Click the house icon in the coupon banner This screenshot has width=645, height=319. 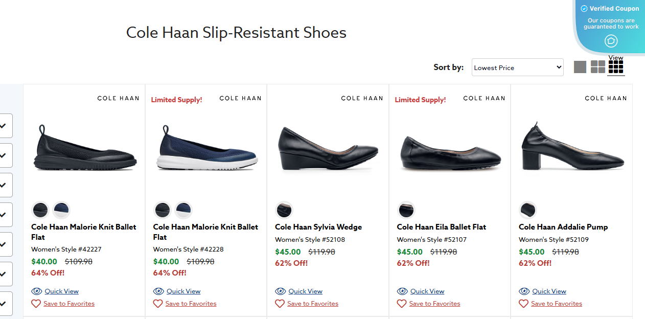(x=611, y=42)
